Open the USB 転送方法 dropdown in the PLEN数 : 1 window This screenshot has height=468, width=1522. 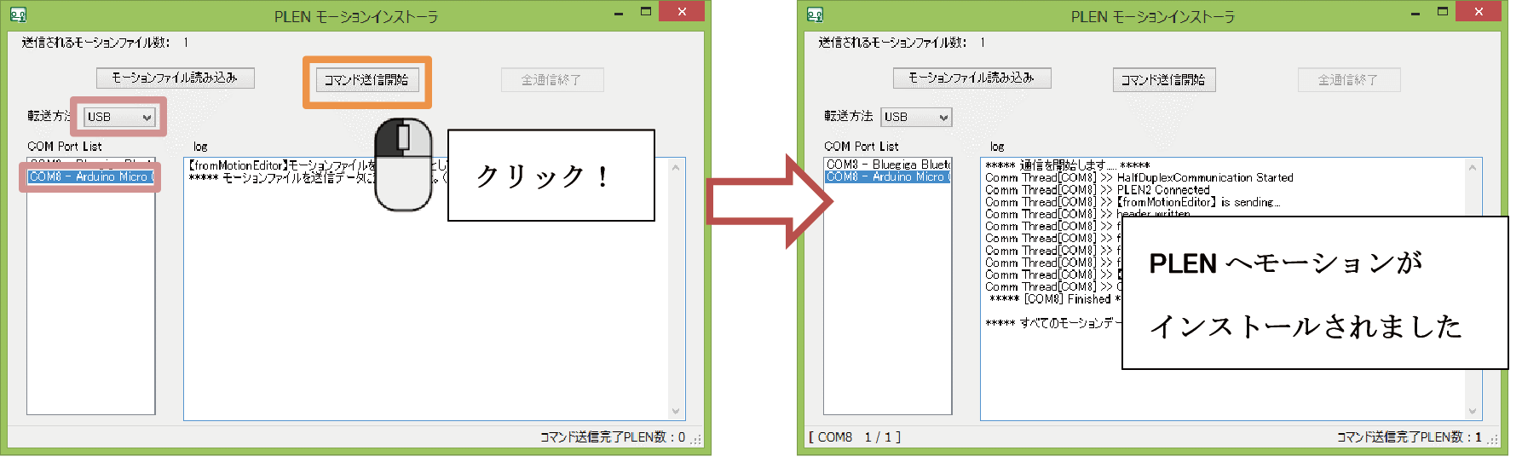click(916, 117)
